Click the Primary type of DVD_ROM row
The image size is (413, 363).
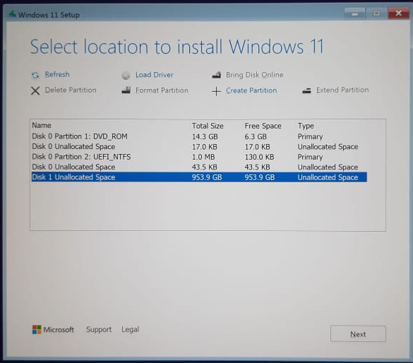pos(310,137)
